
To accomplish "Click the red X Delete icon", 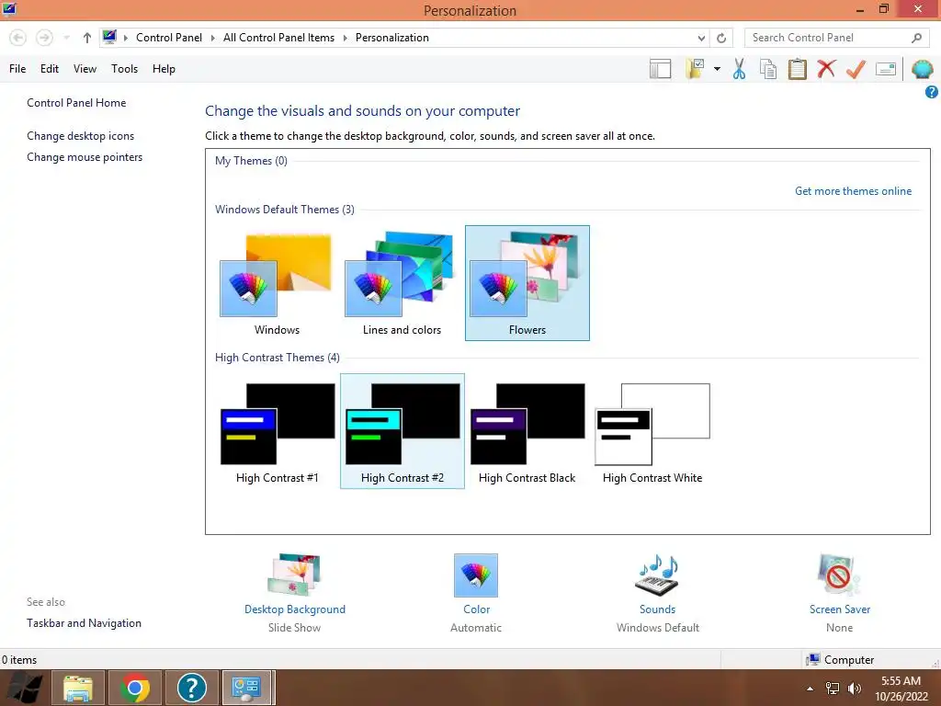I will (826, 68).
